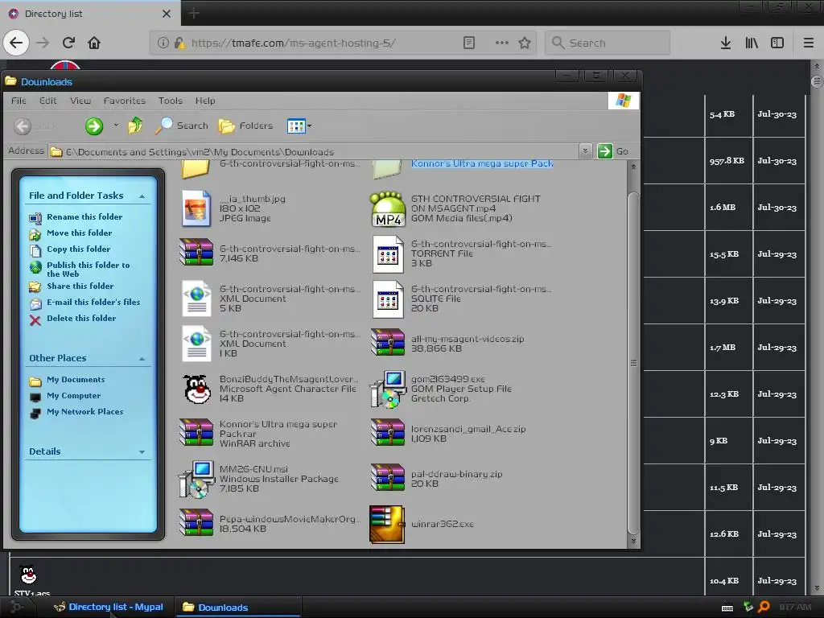The height and width of the screenshot is (618, 824).
Task: Click Delete this folder
Action: [x=81, y=319]
